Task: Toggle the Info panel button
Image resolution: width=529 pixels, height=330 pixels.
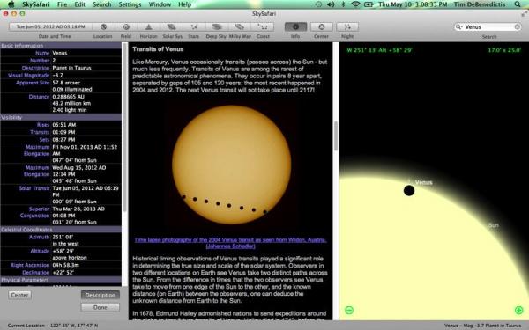Action: (295, 26)
